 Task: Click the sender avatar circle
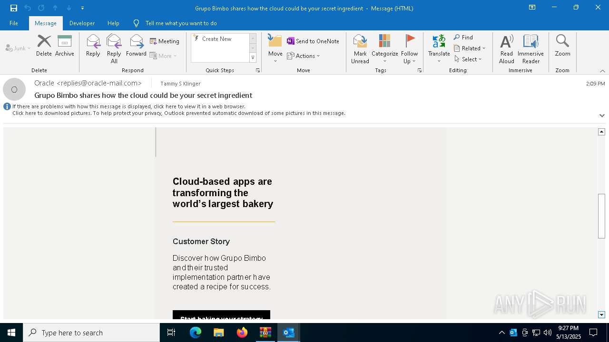[14, 89]
